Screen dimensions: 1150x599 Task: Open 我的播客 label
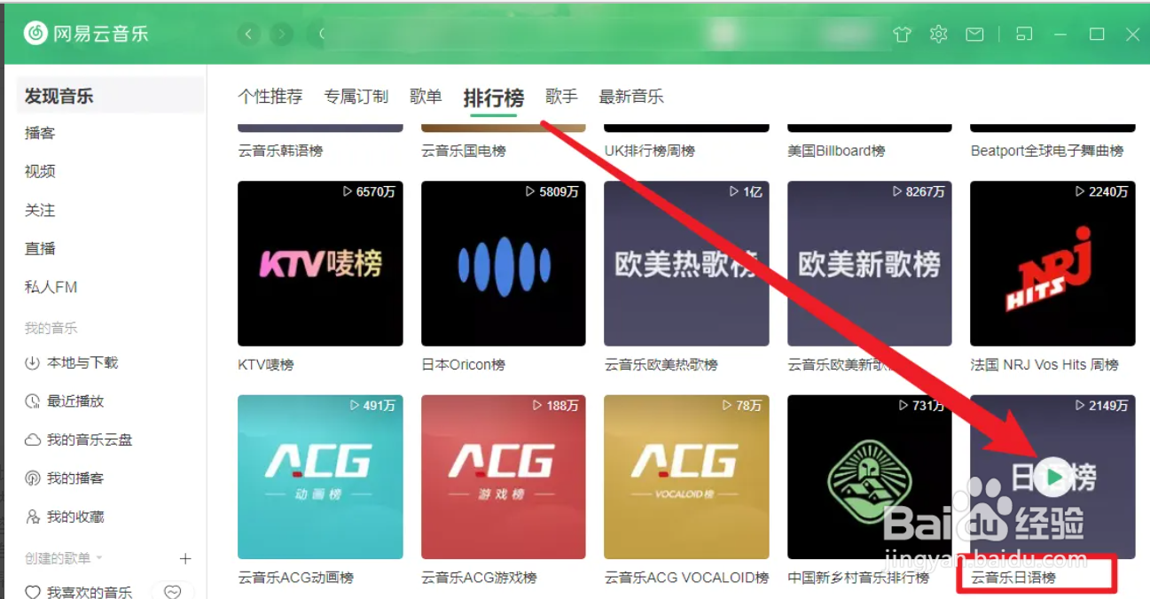coord(75,478)
